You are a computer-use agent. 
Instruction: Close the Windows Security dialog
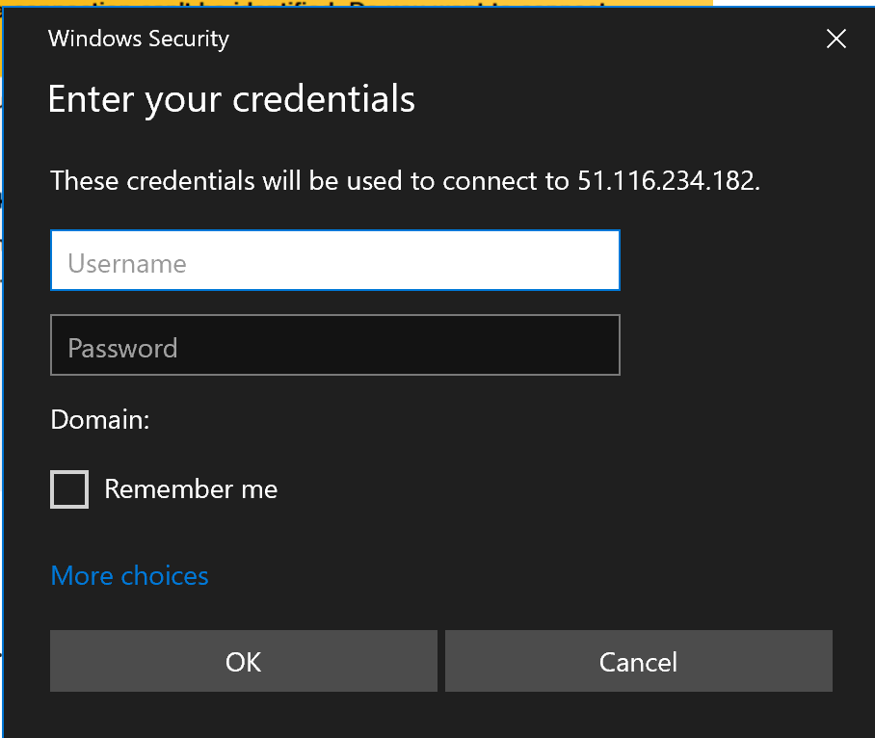point(835,39)
